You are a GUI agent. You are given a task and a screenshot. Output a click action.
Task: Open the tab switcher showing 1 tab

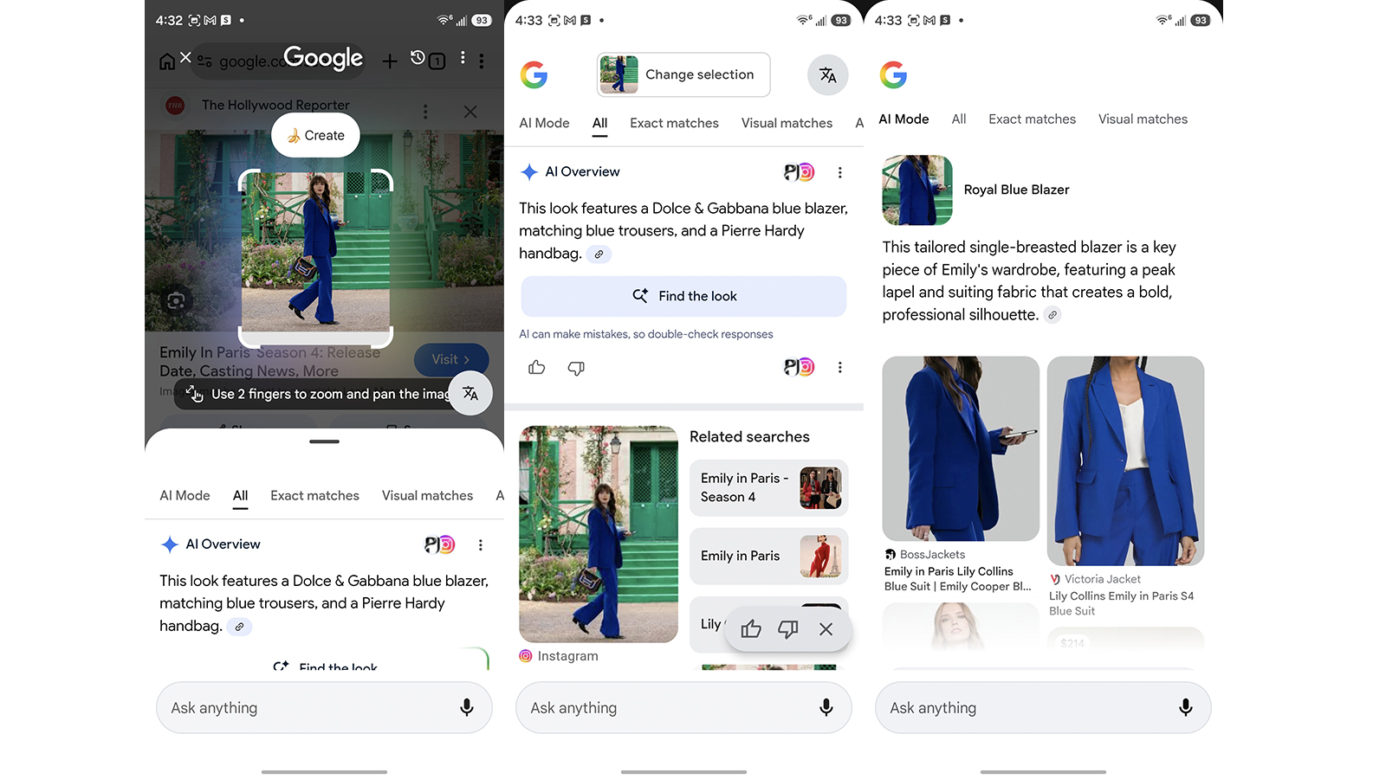pos(438,61)
